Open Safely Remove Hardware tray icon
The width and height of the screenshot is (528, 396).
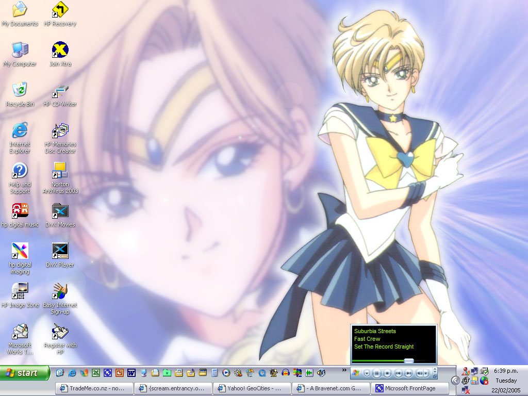(x=484, y=371)
